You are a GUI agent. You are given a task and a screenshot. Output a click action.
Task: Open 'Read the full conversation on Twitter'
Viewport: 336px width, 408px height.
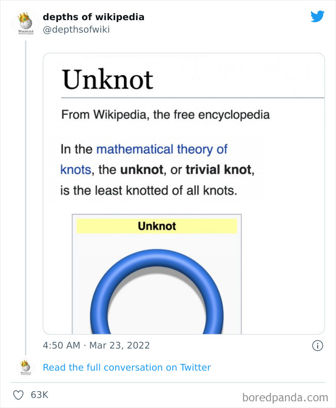(x=127, y=367)
